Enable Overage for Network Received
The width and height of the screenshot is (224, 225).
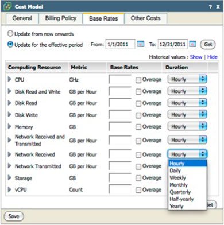click(138, 154)
